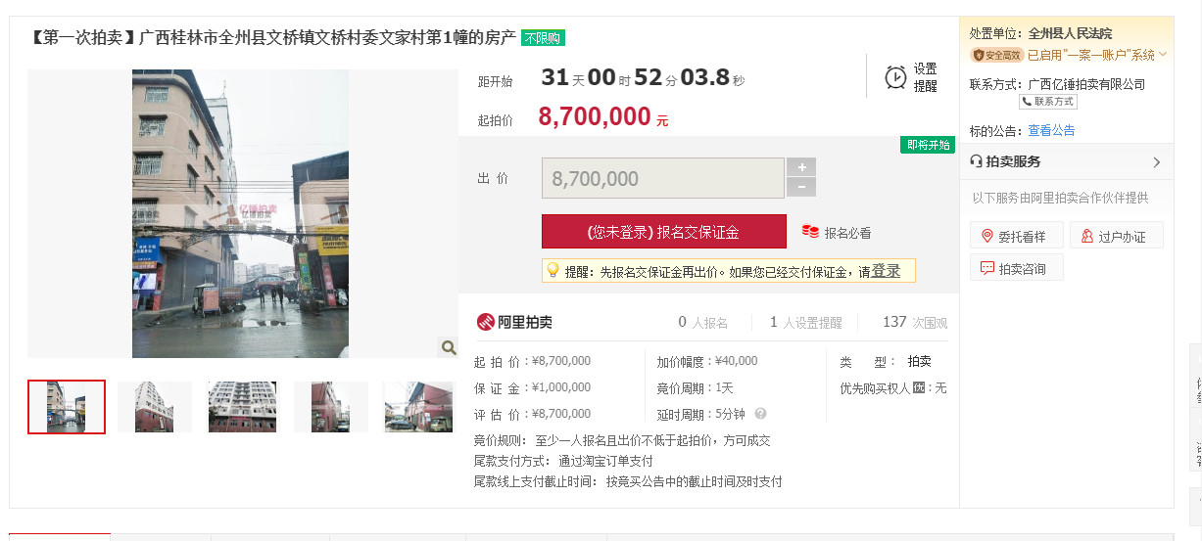
Task: Open 报名必看 registration notes
Action: (x=837, y=233)
